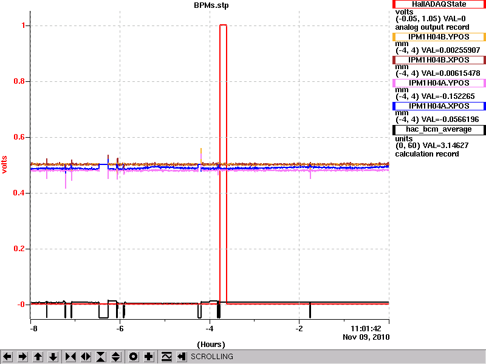The image size is (486, 364).
Task: Pan the graph up with up arrow
Action: click(x=38, y=357)
